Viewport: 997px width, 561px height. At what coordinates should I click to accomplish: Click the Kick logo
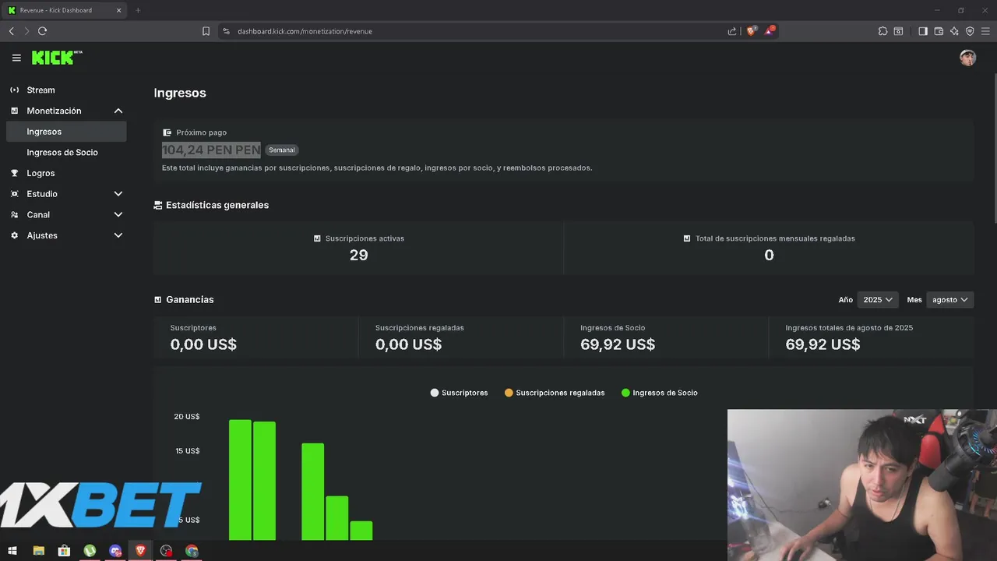click(57, 58)
